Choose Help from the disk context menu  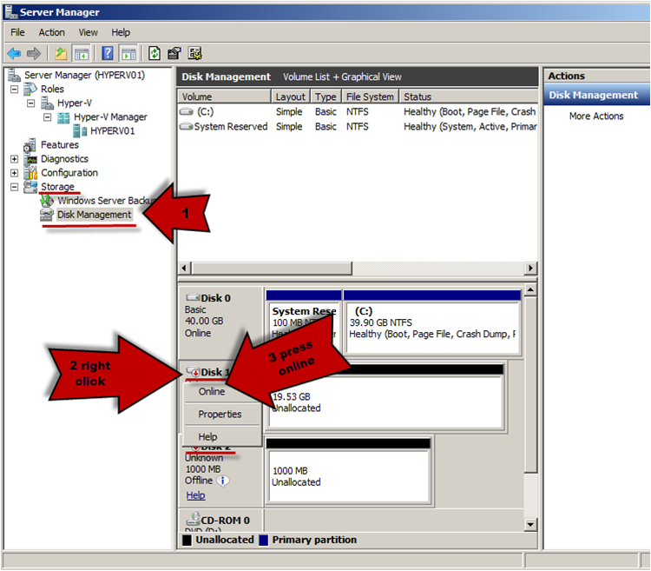(x=222, y=437)
